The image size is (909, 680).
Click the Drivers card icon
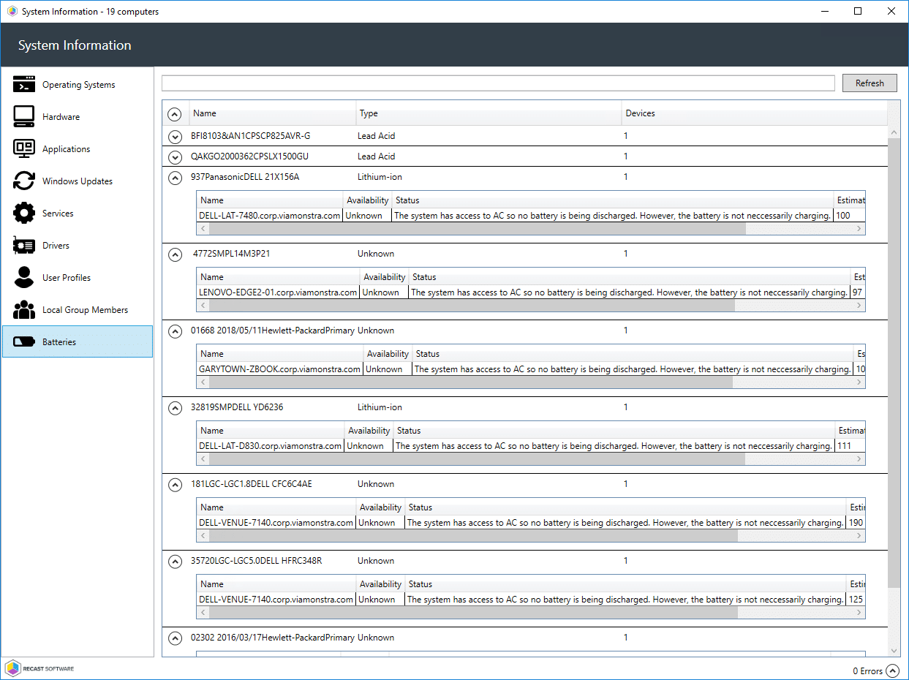click(x=24, y=245)
